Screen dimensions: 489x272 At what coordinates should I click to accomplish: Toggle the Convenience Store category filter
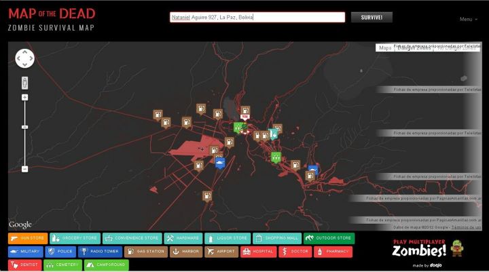(x=132, y=238)
